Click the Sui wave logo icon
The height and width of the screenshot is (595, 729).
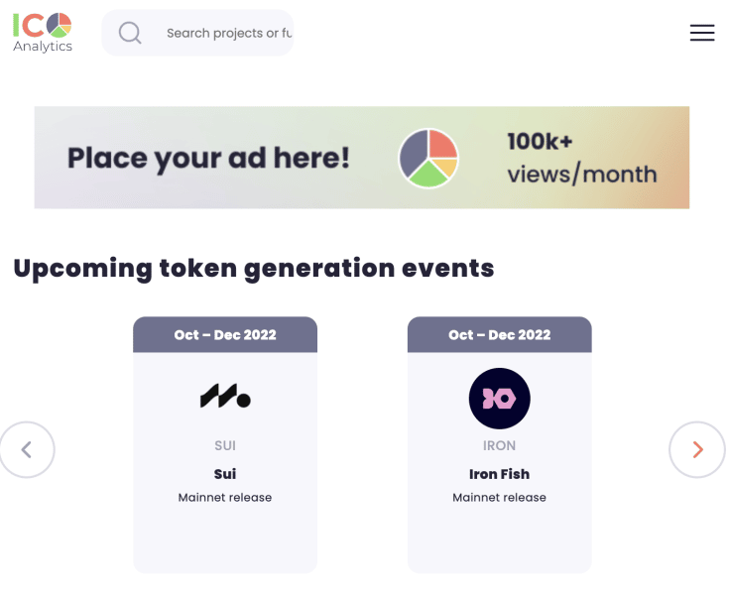(225, 396)
